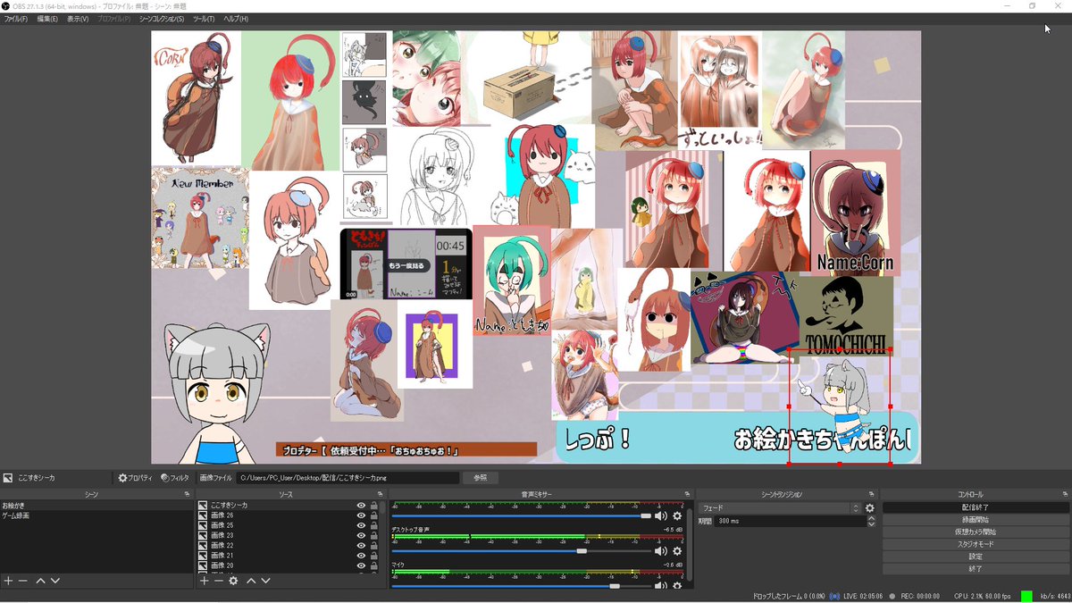Open 設定 in Controls panel
Screen dimensions: 1072x603
(x=976, y=557)
